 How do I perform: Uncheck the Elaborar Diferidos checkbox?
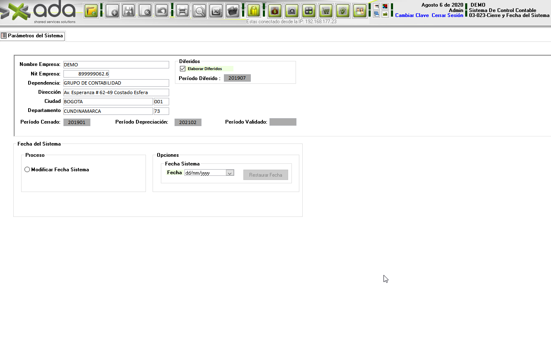pyautogui.click(x=183, y=69)
